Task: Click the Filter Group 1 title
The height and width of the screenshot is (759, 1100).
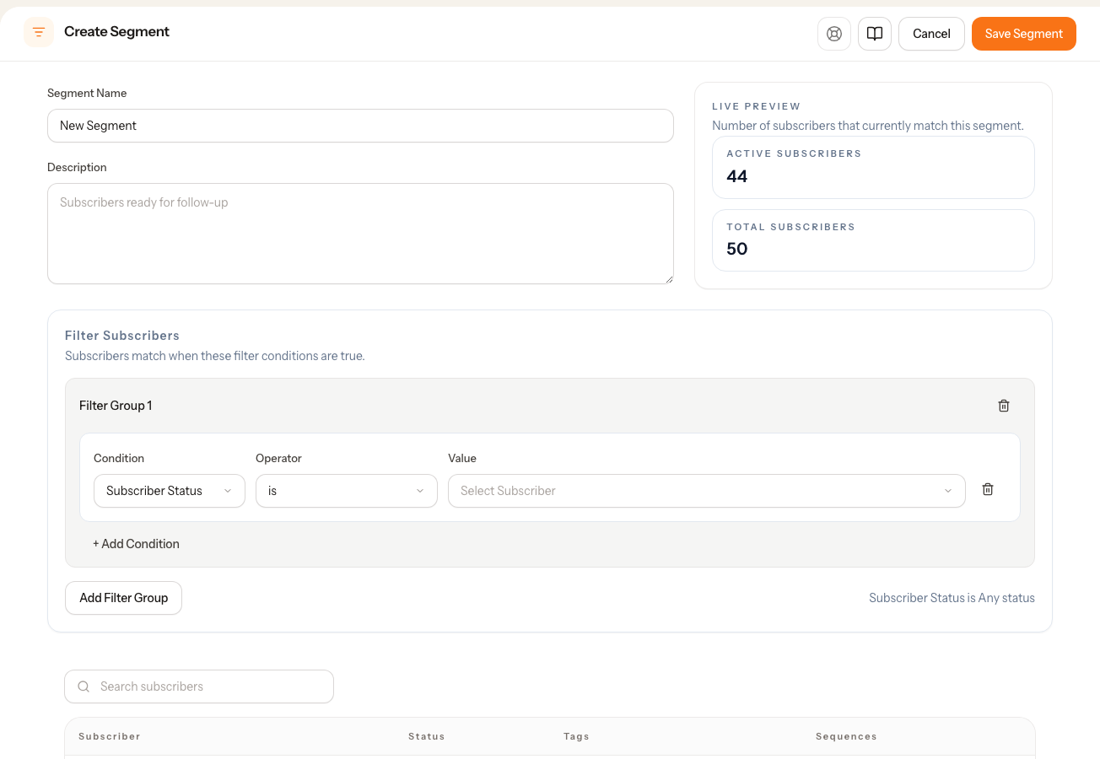Action: 116,406
